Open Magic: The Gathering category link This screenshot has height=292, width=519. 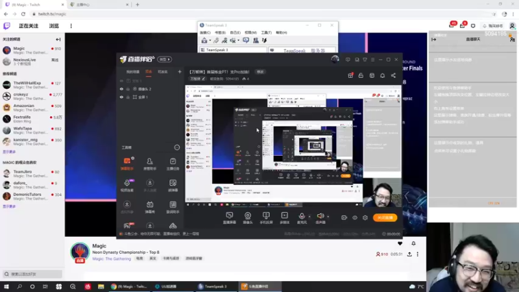pyautogui.click(x=112, y=258)
